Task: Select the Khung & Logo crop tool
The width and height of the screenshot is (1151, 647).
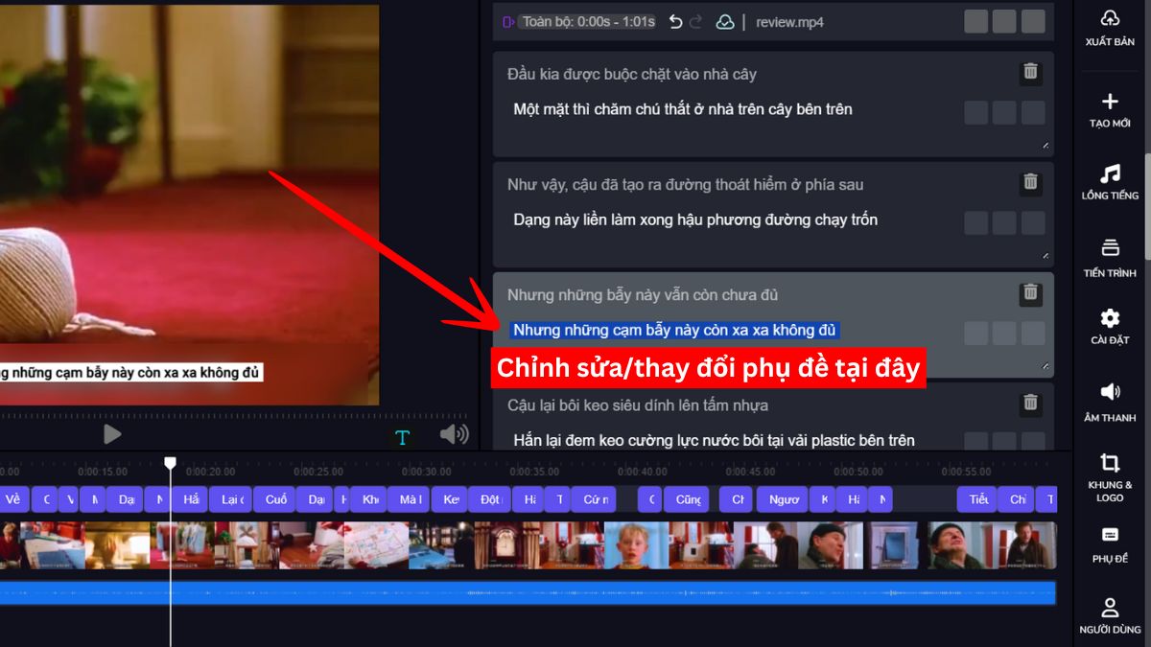Action: pos(1110,463)
